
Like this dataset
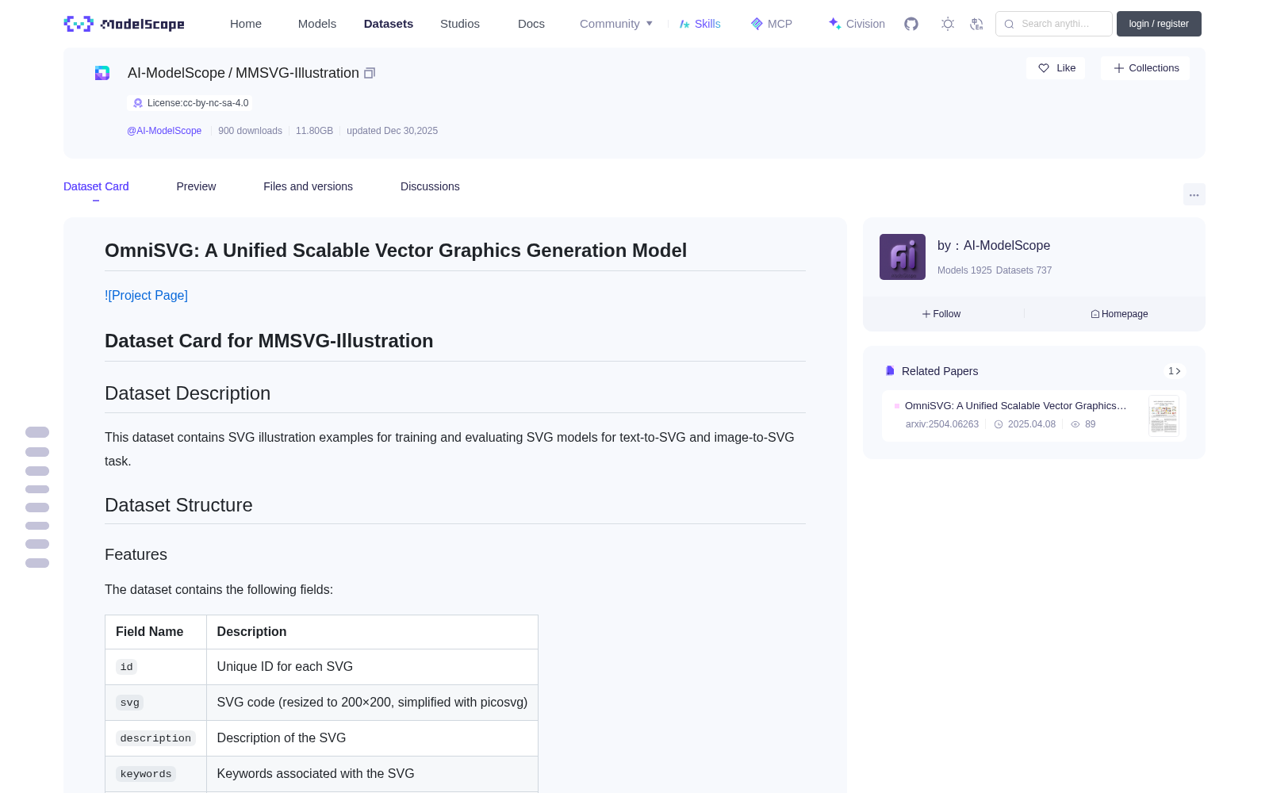(1056, 68)
